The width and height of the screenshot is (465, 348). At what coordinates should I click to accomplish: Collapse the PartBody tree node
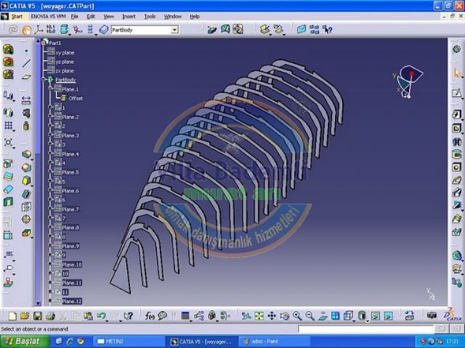point(44,79)
